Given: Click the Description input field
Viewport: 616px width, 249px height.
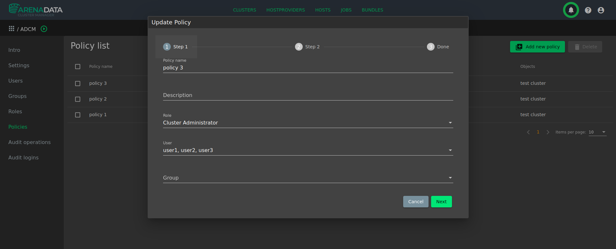Looking at the screenshot, I should (x=308, y=95).
